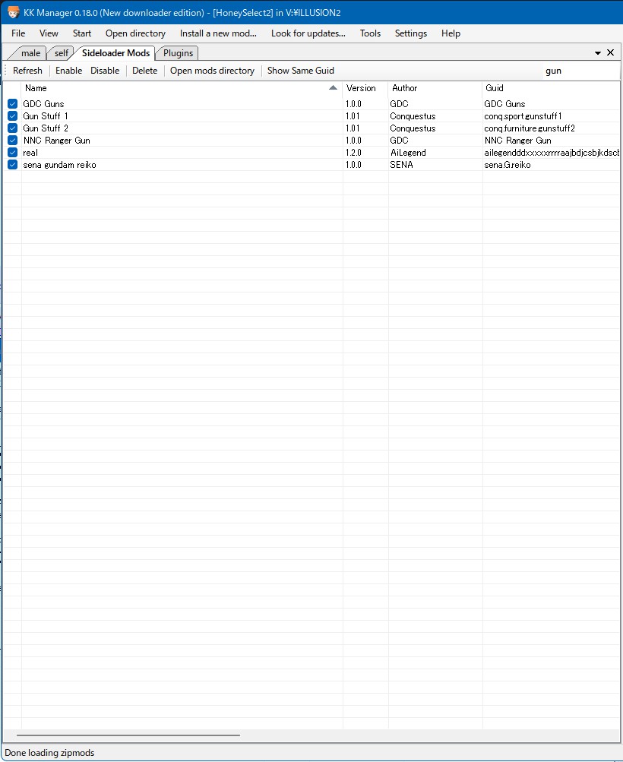Screen dimensions: 623x762
Task: Open the Tools menu
Action: pyautogui.click(x=370, y=33)
